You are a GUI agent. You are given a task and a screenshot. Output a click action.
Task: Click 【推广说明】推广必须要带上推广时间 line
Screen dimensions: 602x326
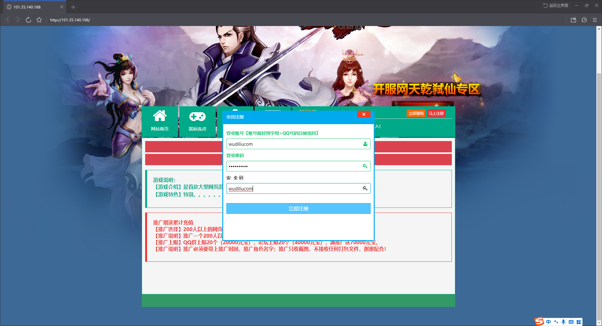pyautogui.click(x=270, y=249)
